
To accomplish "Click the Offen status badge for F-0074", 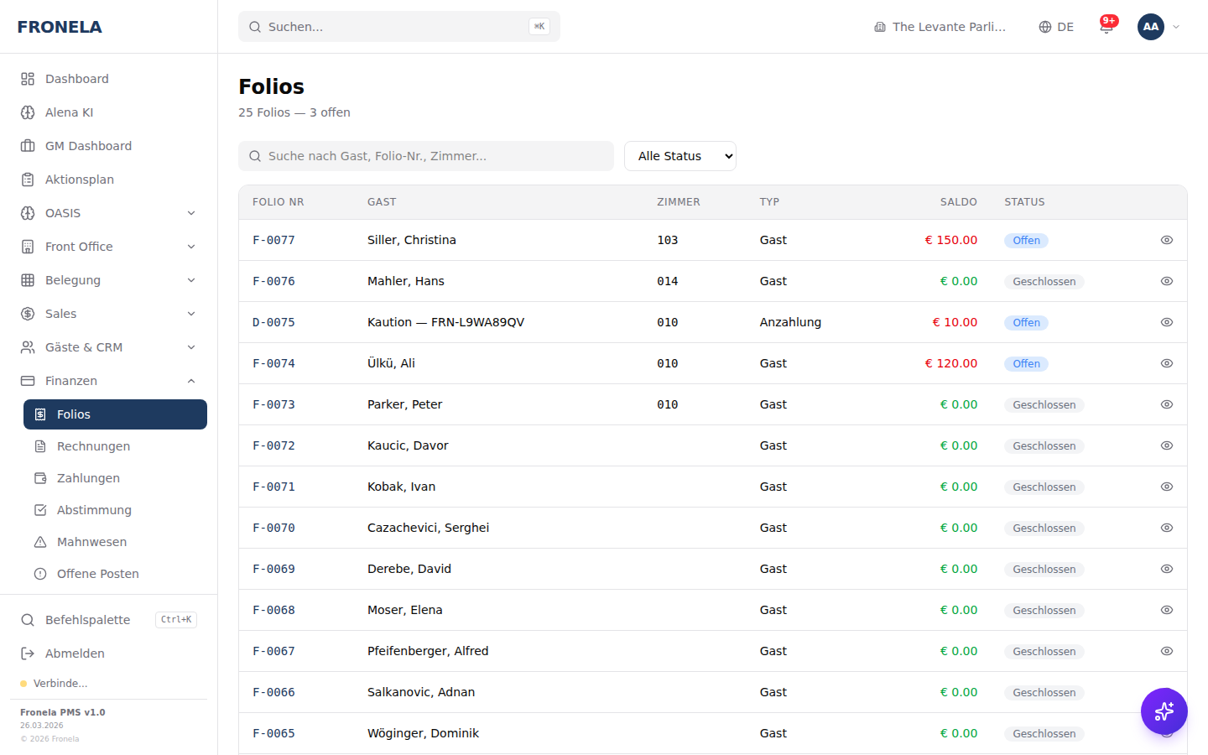I will [1026, 364].
